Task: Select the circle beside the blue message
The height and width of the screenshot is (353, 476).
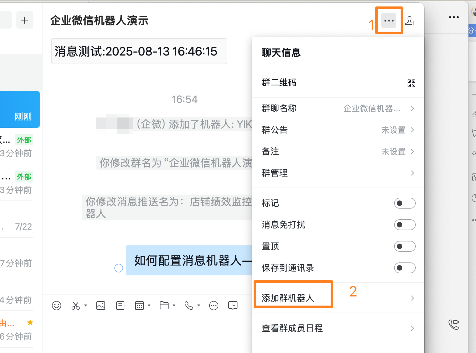Action: [119, 268]
